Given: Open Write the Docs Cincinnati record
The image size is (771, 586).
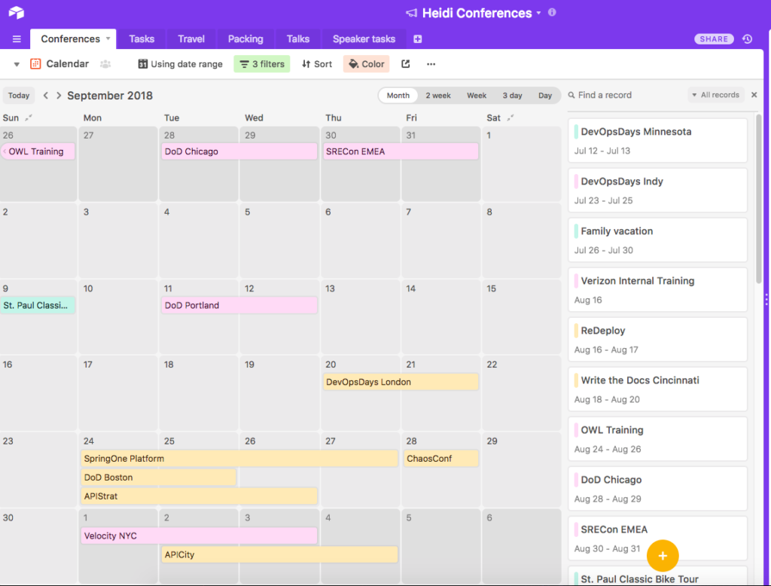Looking at the screenshot, I should tap(657, 389).
